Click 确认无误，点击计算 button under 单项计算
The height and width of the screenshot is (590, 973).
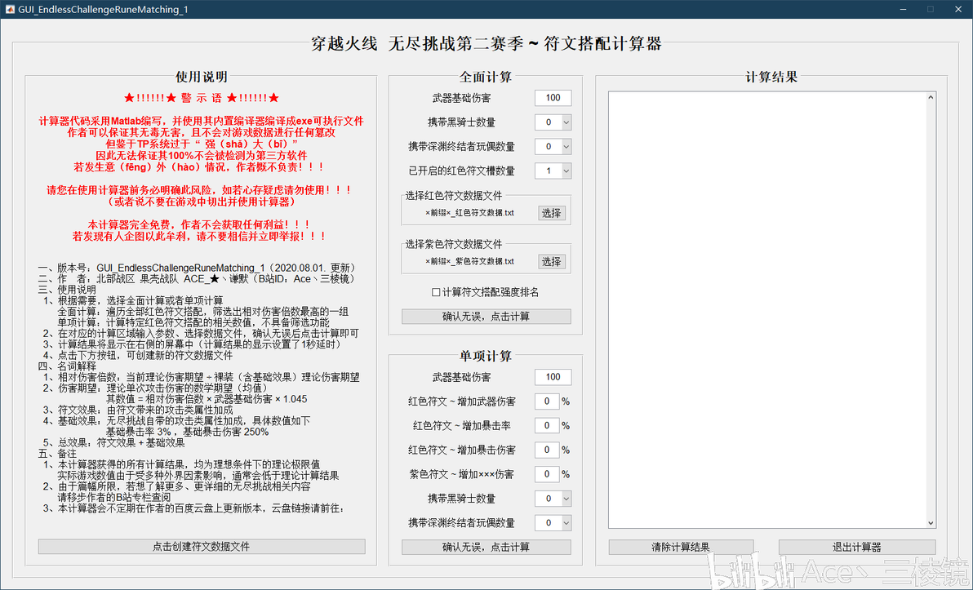click(486, 547)
